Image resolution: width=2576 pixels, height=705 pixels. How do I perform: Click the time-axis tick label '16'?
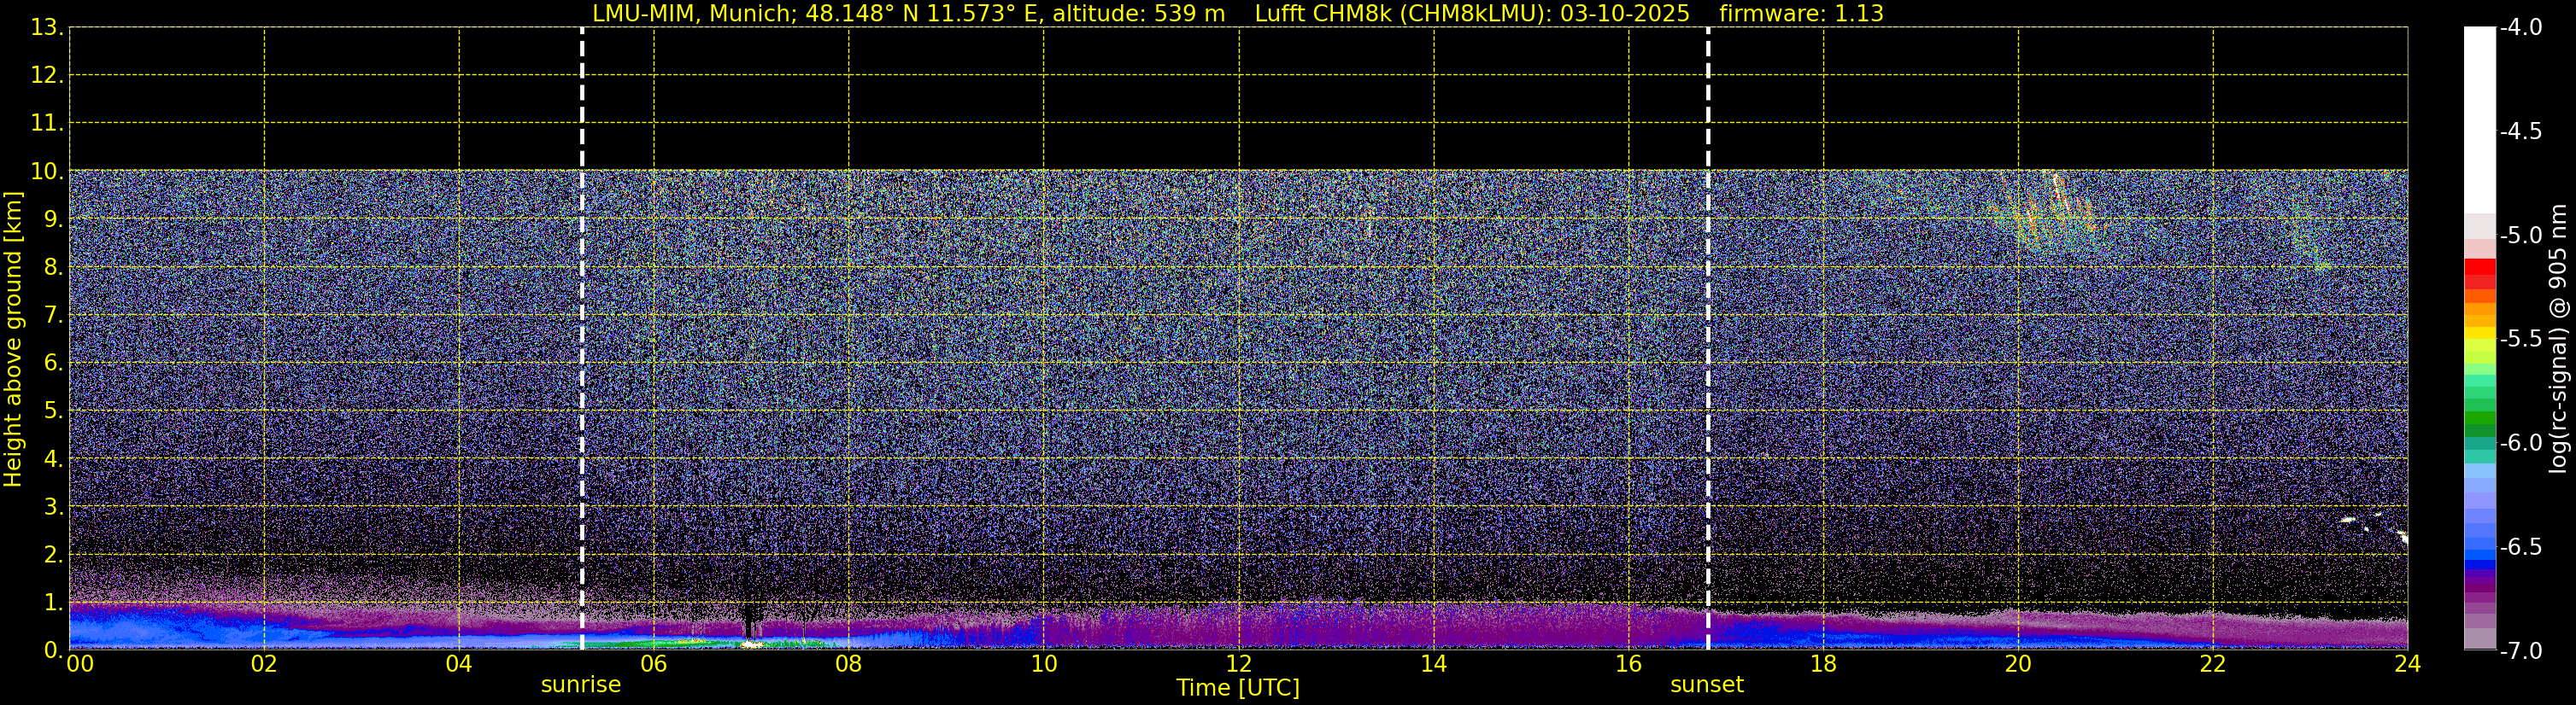tap(1629, 664)
